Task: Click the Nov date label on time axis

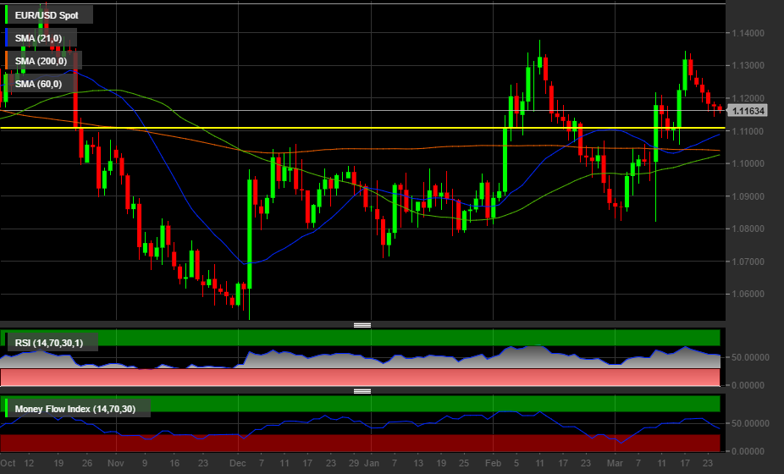Action: click(116, 464)
